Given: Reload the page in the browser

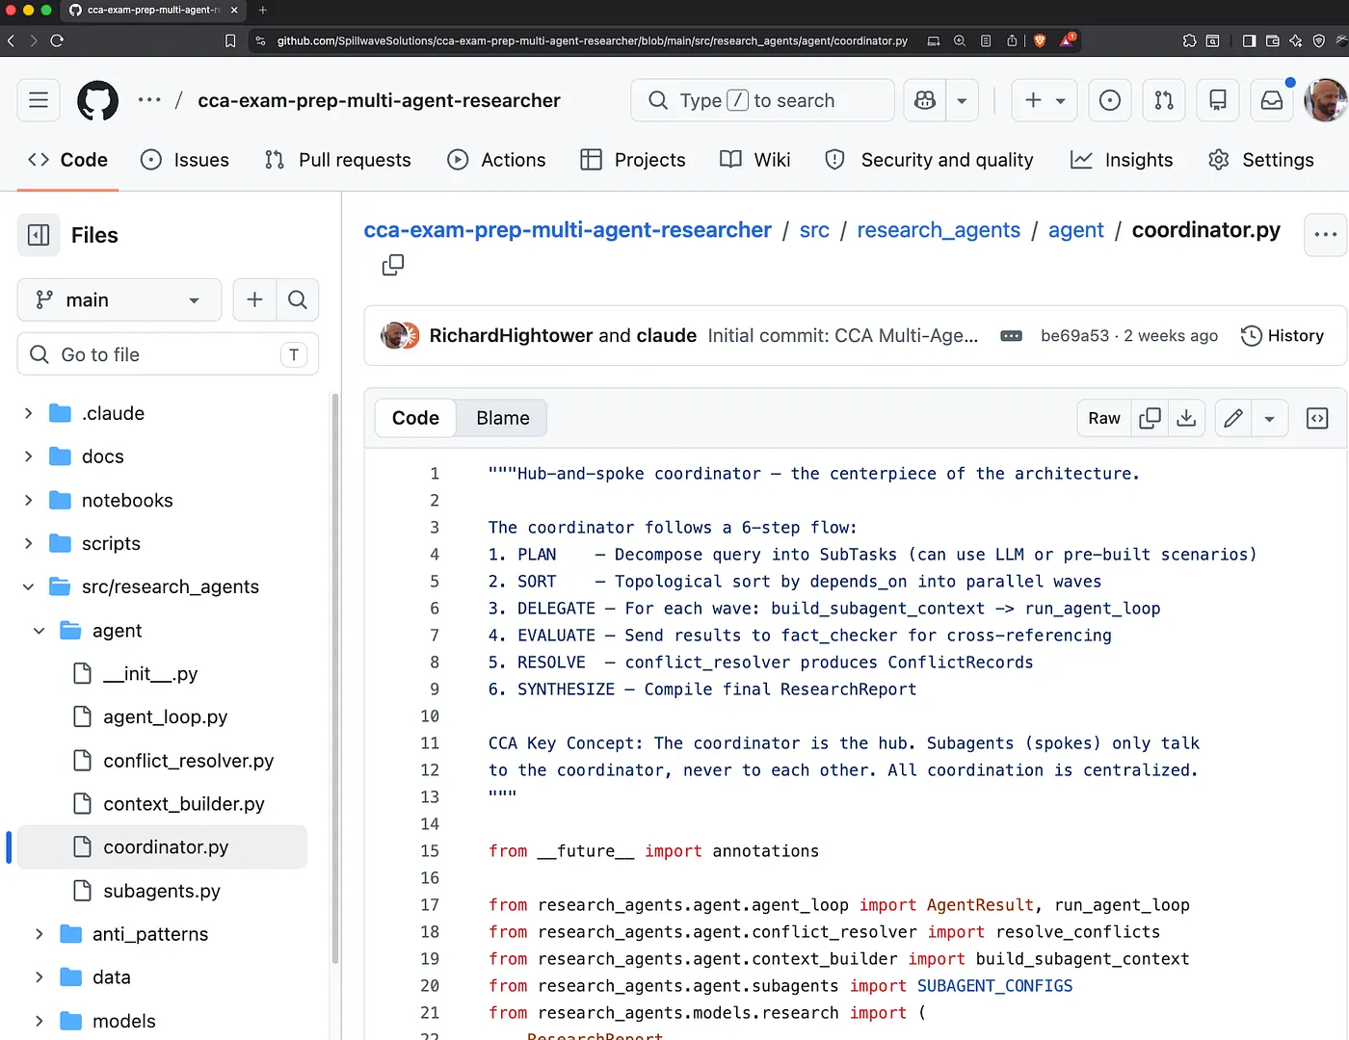Looking at the screenshot, I should [x=57, y=40].
